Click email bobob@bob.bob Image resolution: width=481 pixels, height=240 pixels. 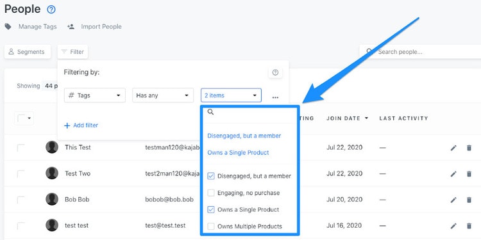pos(169,199)
